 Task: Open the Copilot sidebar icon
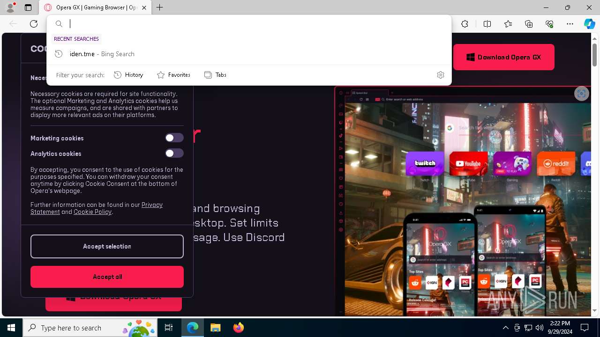point(589,24)
